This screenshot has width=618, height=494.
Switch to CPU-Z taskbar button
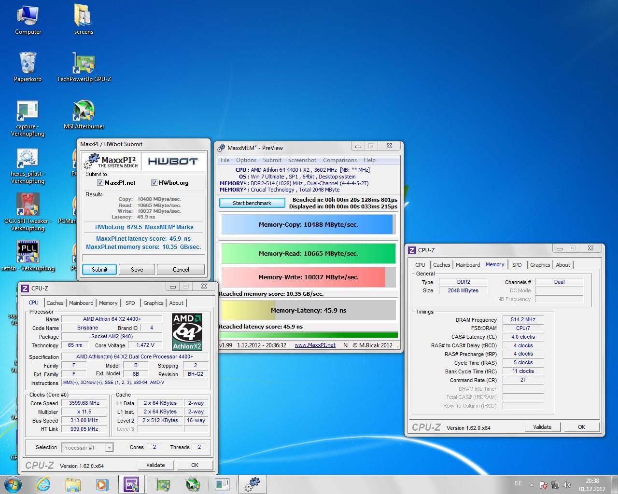coord(132,484)
